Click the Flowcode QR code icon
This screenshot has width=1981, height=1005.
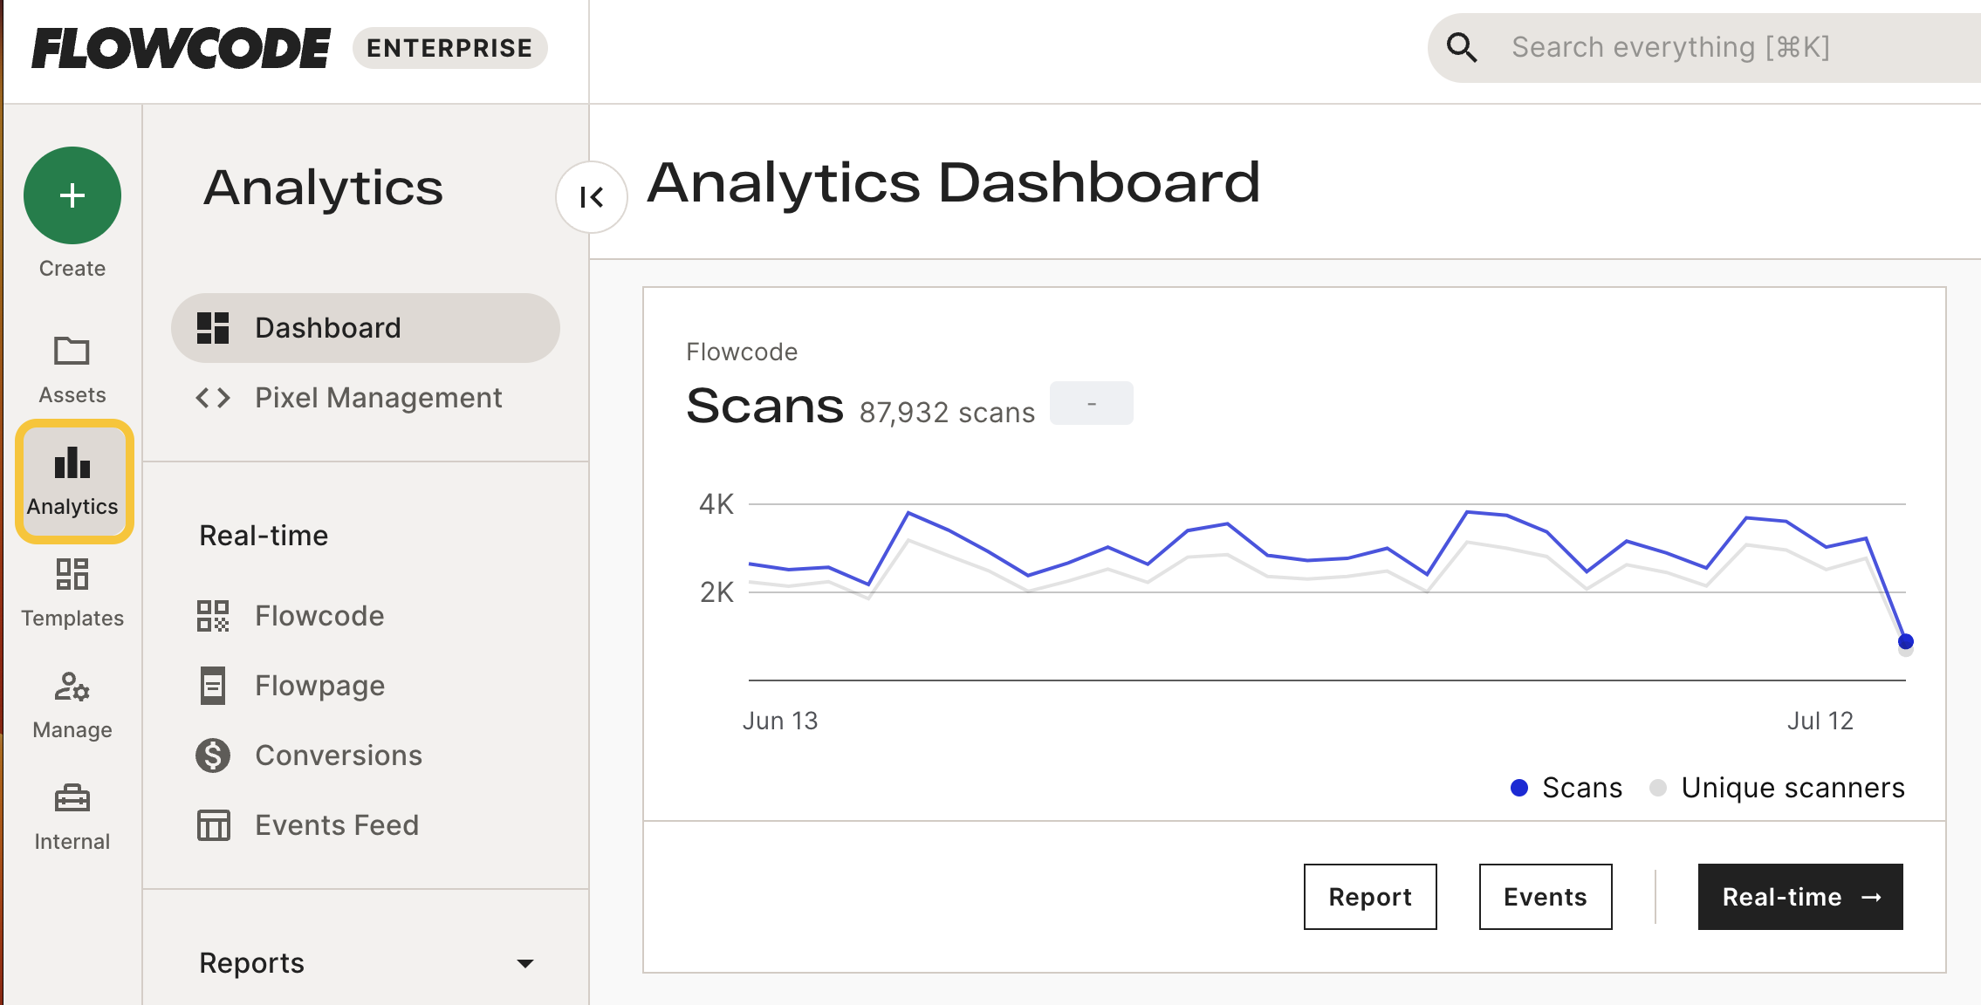tap(213, 616)
